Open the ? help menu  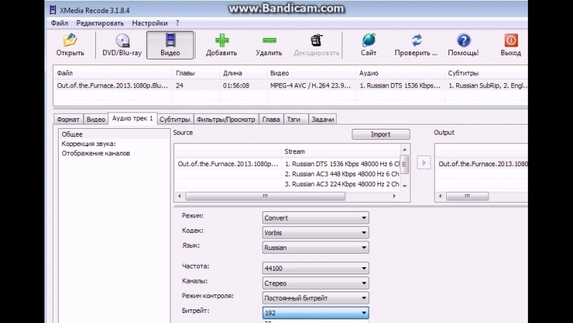coord(178,23)
